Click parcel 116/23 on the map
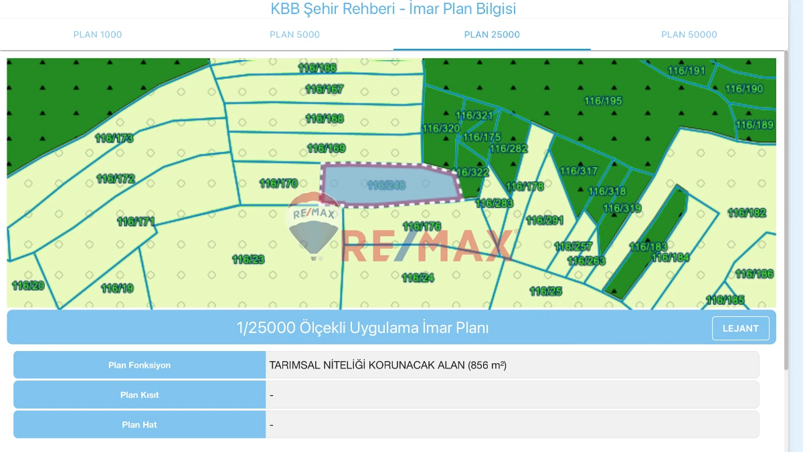803x452 pixels. pyautogui.click(x=248, y=259)
